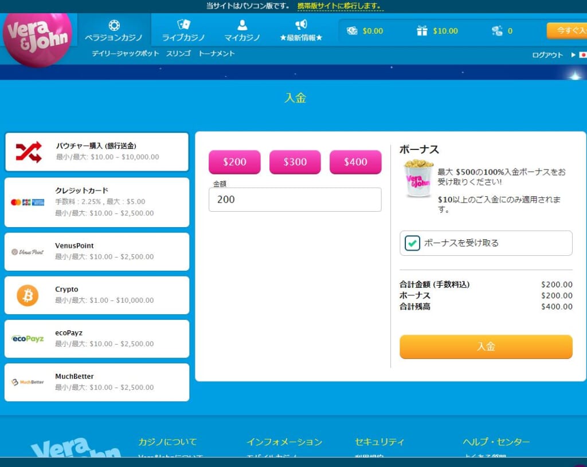Select Bitcoin Crypto icon
The width and height of the screenshot is (587, 467).
click(28, 295)
